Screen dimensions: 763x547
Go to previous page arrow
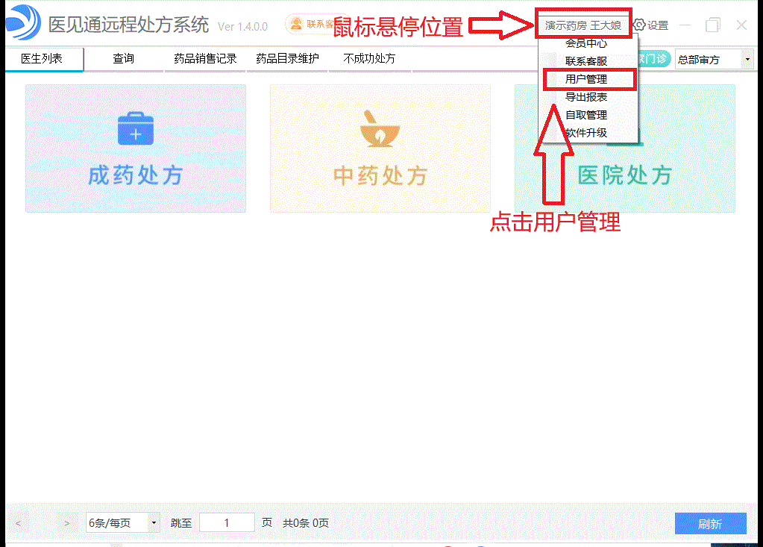pos(19,524)
